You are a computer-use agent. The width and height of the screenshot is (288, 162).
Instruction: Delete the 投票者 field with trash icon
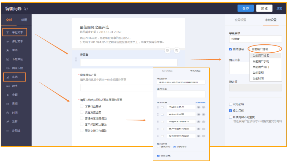point(177,50)
